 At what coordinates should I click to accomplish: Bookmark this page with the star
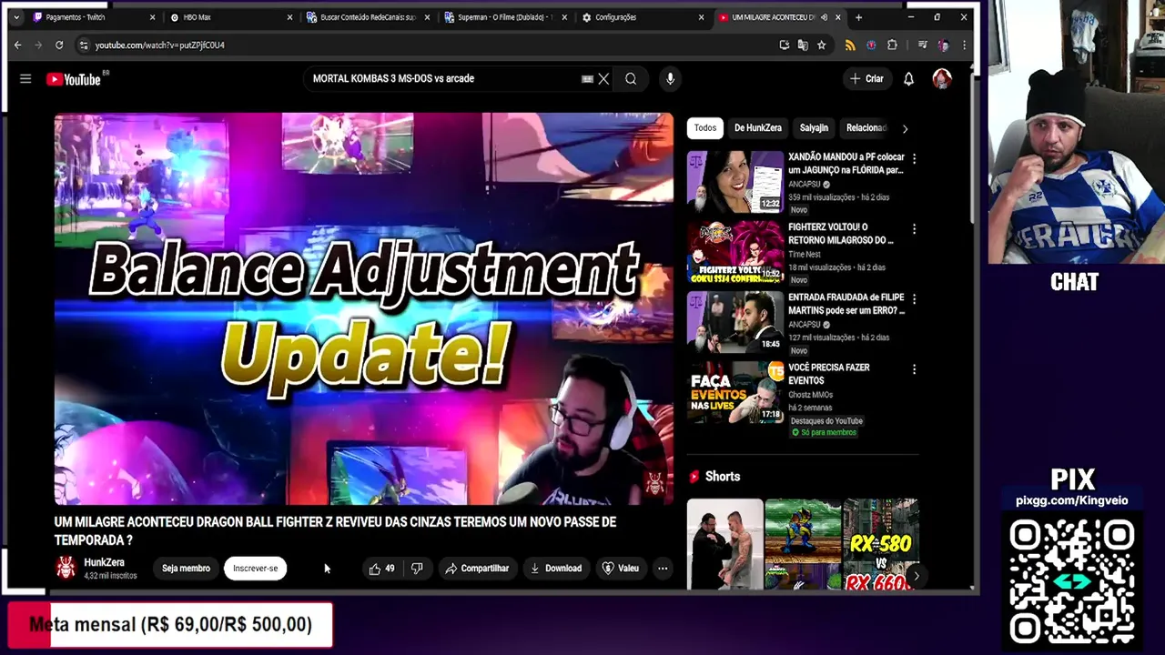click(x=821, y=45)
